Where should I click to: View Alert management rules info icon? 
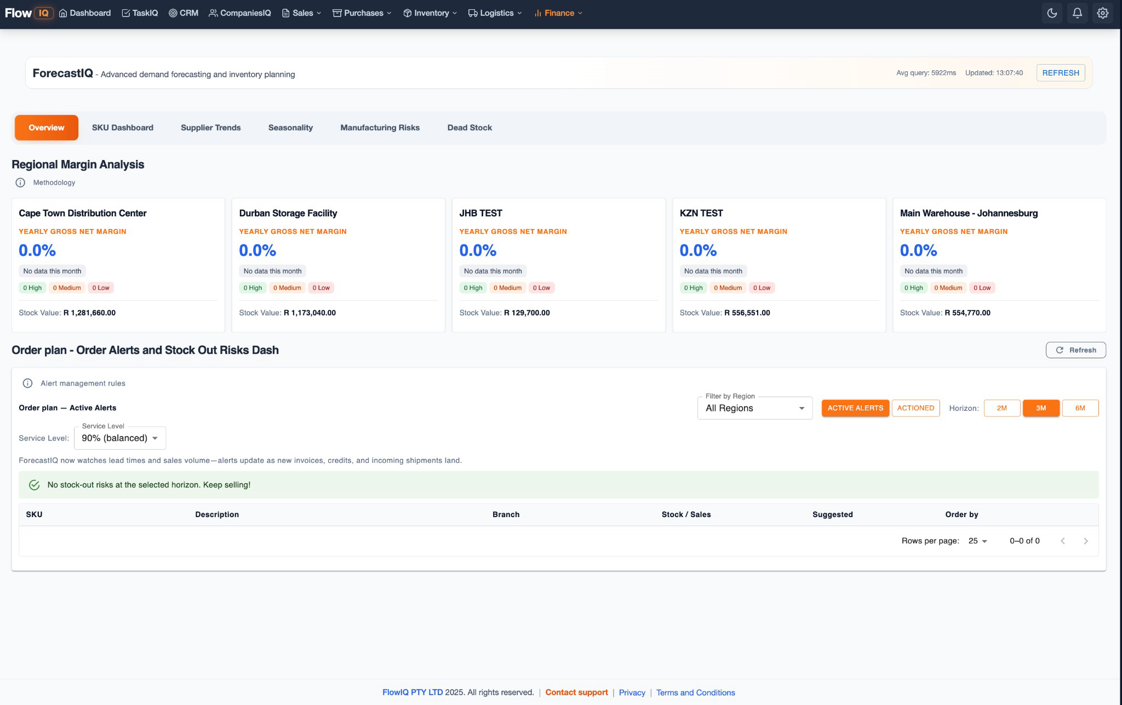[27, 383]
